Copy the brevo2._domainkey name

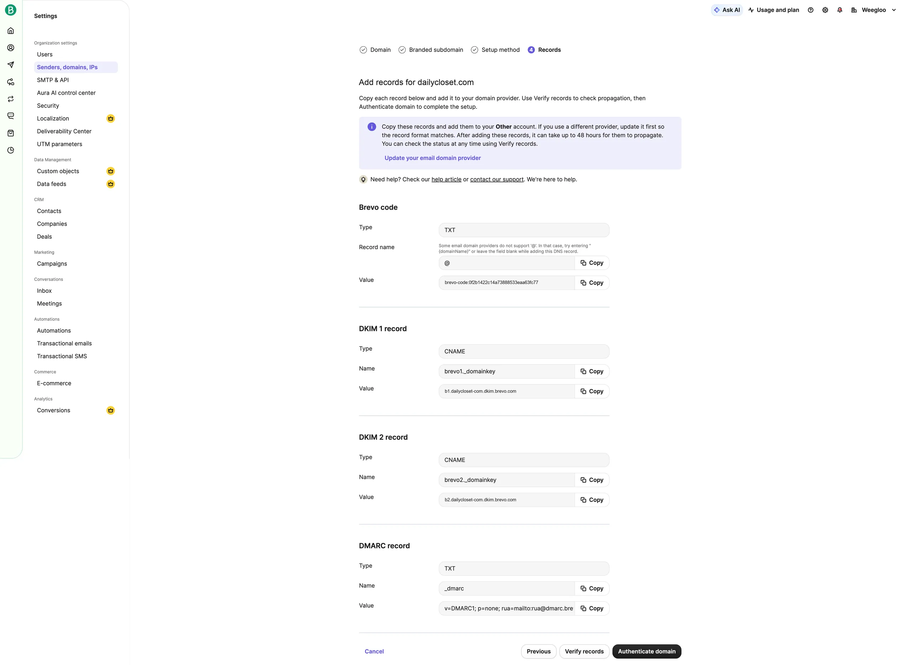click(x=591, y=480)
